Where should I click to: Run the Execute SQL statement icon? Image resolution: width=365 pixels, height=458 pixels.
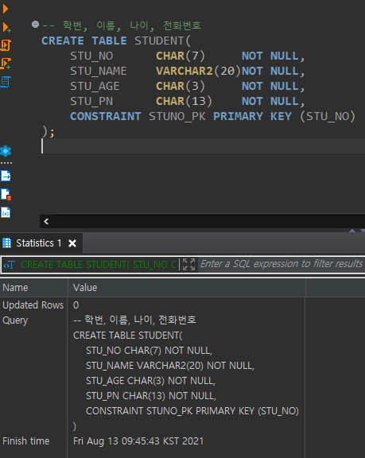(x=5, y=9)
